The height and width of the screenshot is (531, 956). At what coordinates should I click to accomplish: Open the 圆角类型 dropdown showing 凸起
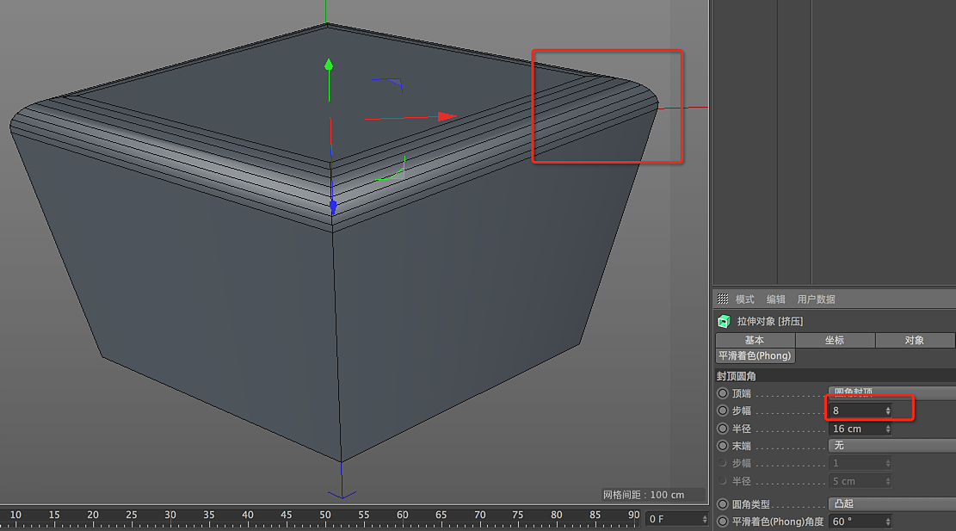coord(891,503)
